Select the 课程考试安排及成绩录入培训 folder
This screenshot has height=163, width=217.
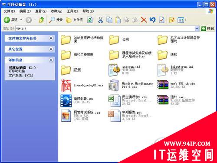pos(130,55)
